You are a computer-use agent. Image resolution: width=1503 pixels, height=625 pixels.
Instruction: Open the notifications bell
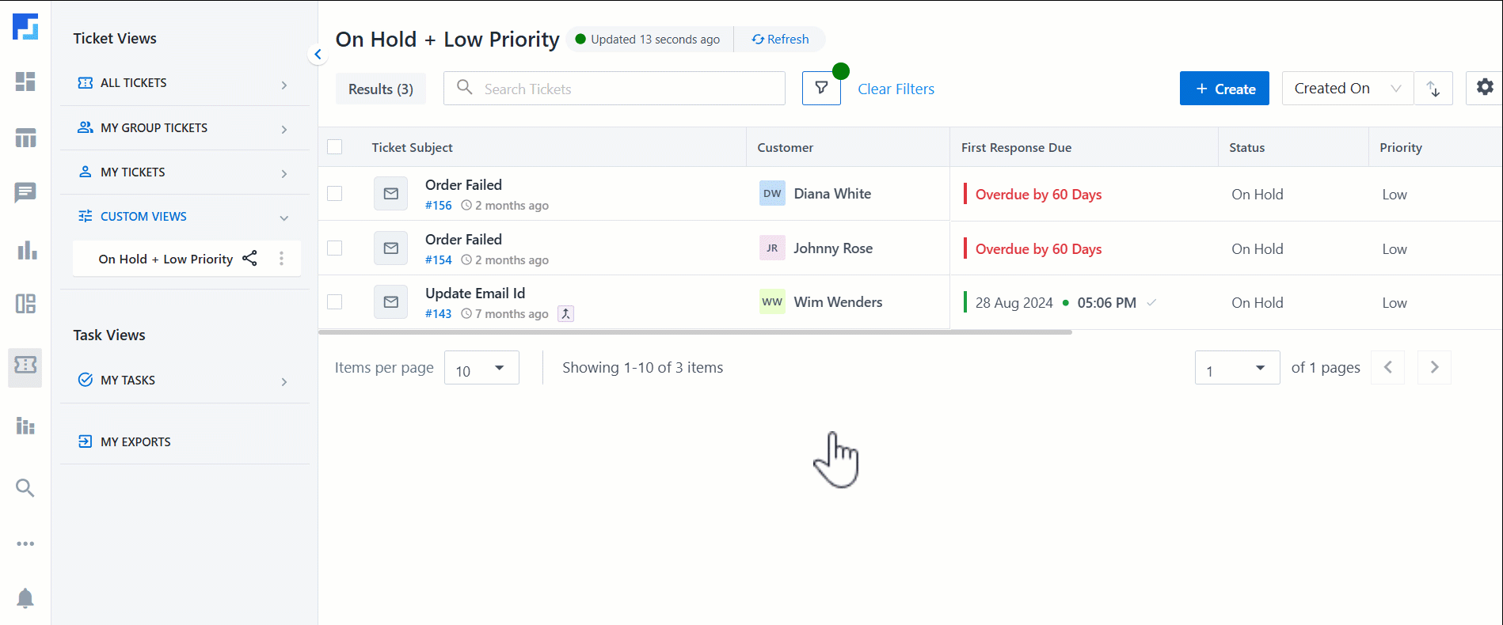[25, 598]
